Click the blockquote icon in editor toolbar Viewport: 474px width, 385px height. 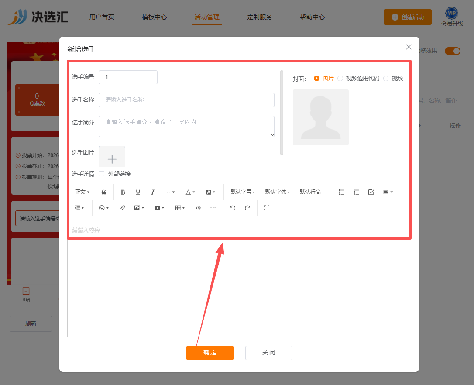point(104,192)
